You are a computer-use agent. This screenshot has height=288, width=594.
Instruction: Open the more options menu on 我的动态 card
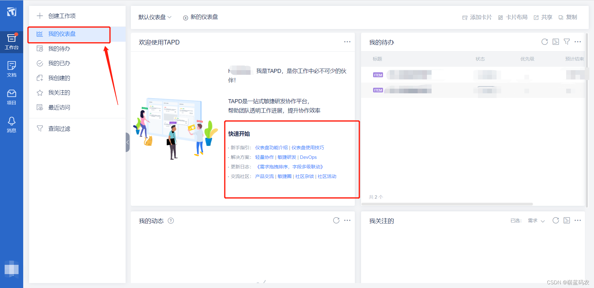pos(347,220)
